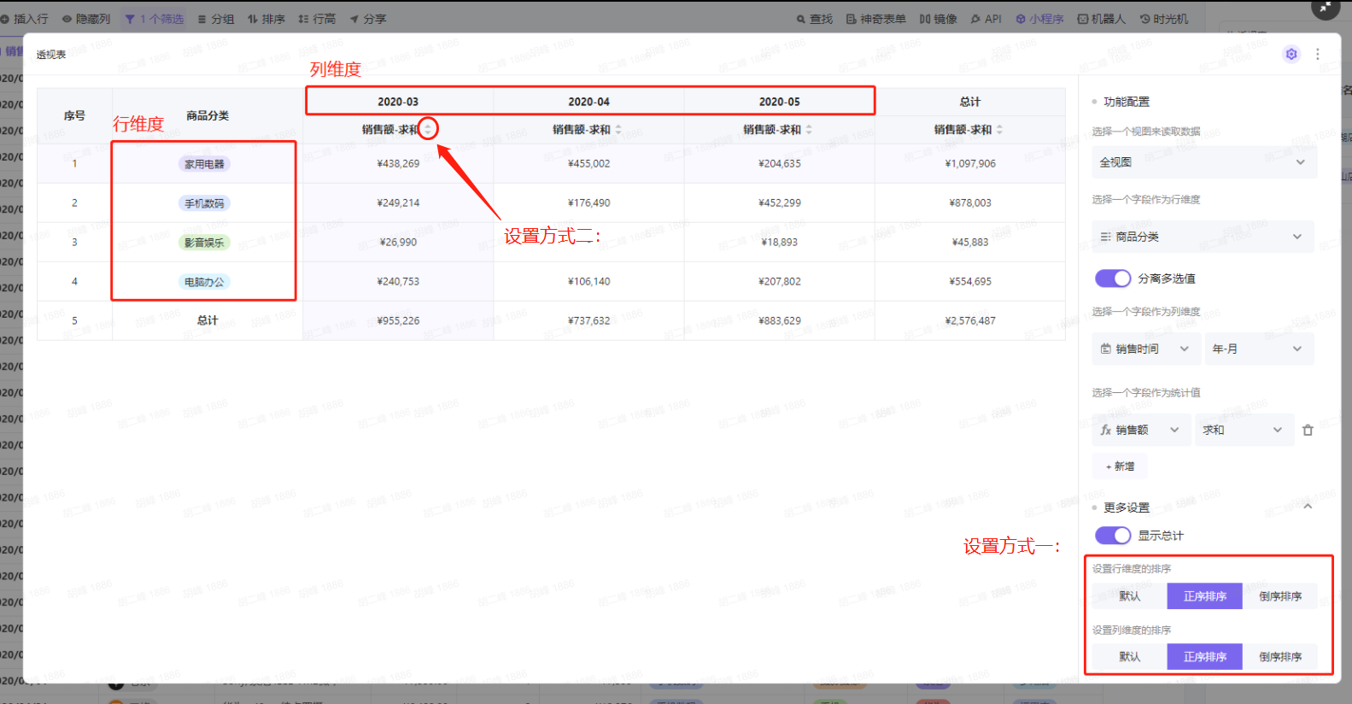1352x704 pixels.
Task: Open the statistic field dropdown (销售额)
Action: pyautogui.click(x=1140, y=430)
